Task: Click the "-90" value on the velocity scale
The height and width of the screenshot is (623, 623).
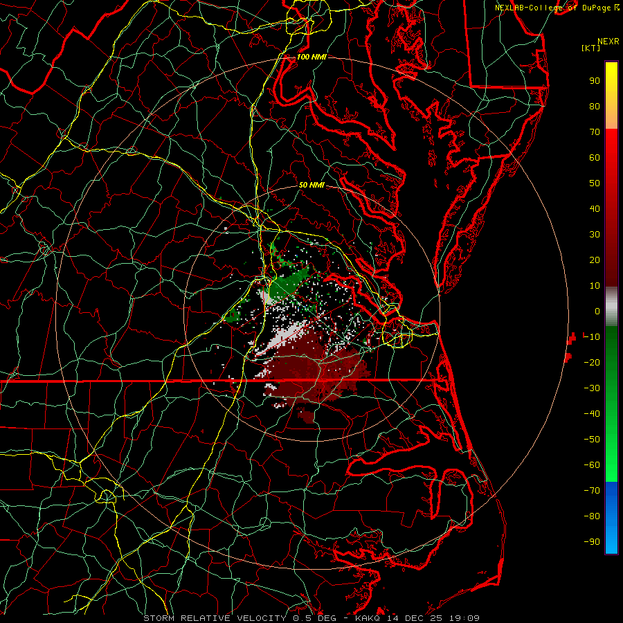Action: tap(592, 542)
